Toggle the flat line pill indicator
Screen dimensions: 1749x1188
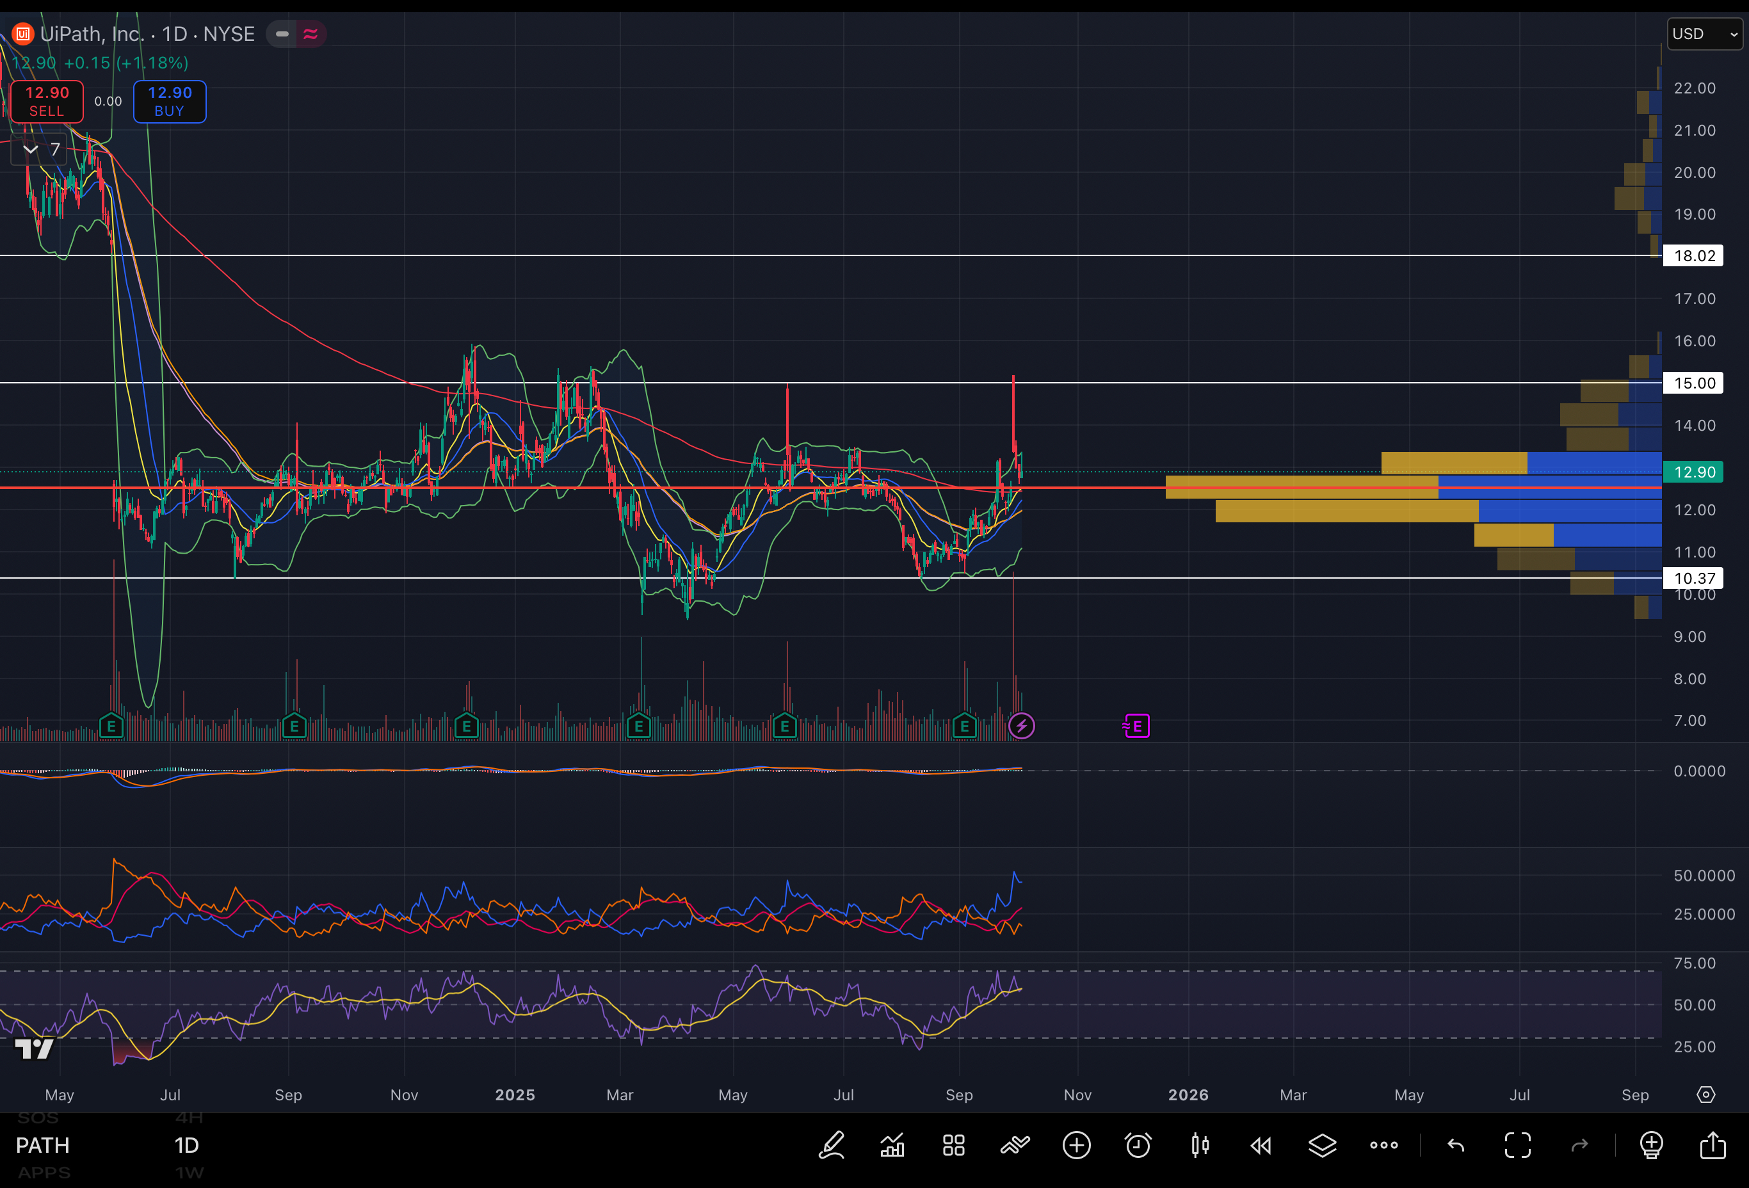coord(282,34)
